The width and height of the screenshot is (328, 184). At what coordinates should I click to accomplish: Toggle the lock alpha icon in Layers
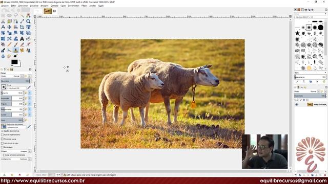pos(307,100)
